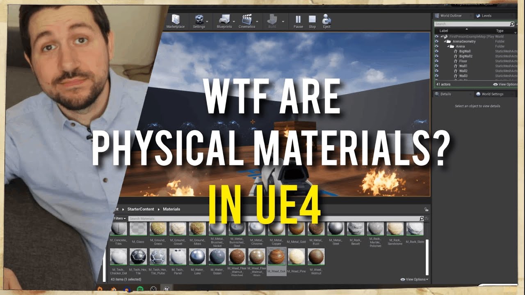Toggle visibility of FirstPersonExampleMap

point(436,36)
